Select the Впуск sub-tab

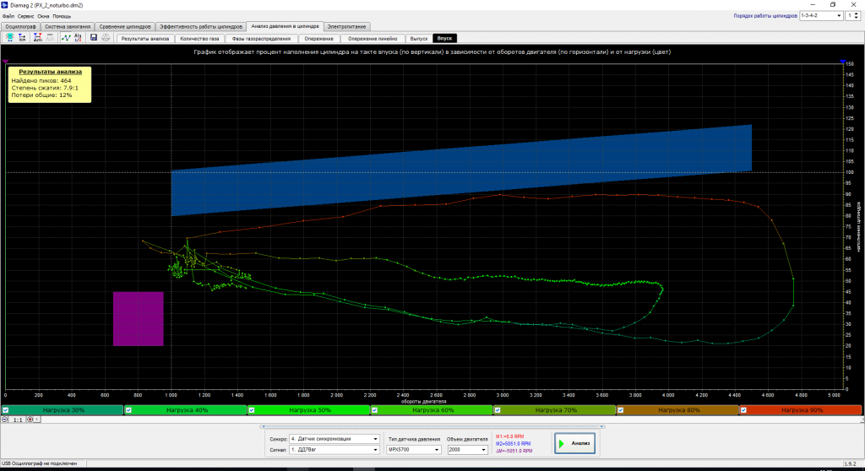[x=444, y=39]
